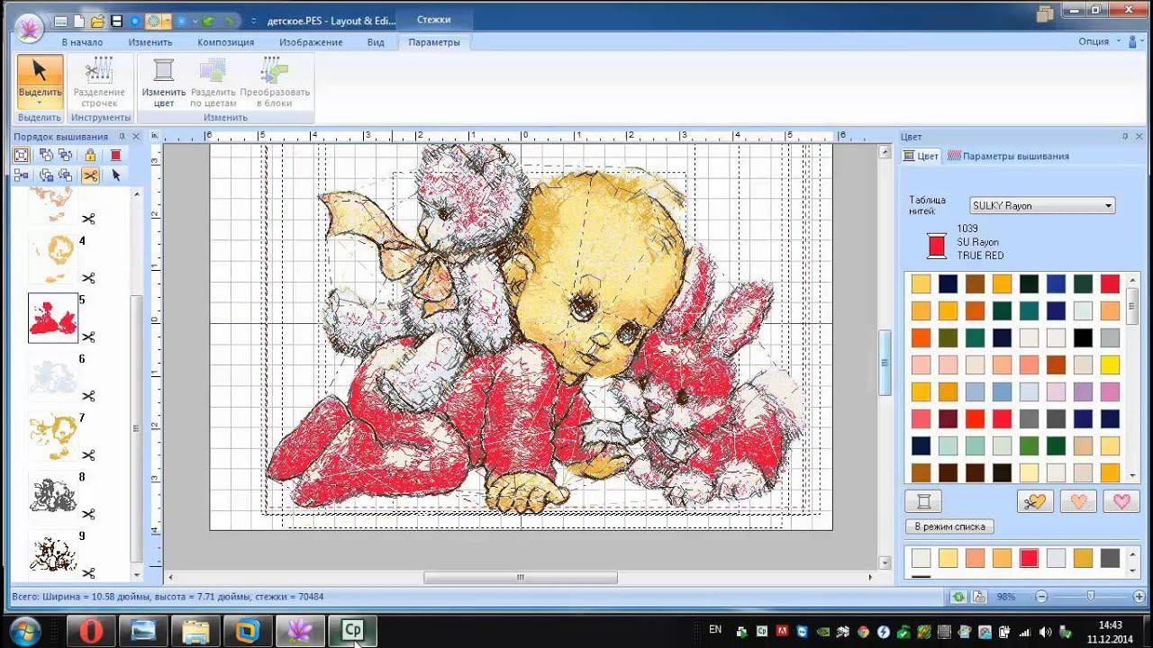This screenshot has height=648, width=1153.
Task: Click the thread spool button below the color palette
Action: pos(923,501)
